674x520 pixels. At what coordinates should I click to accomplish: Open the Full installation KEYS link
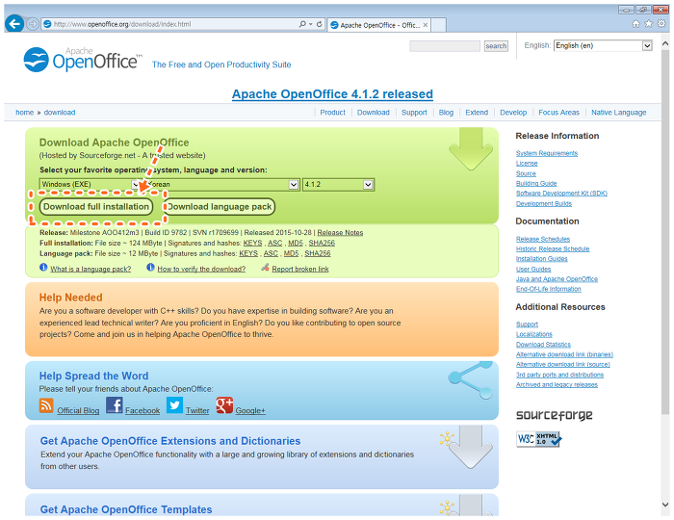point(252,243)
